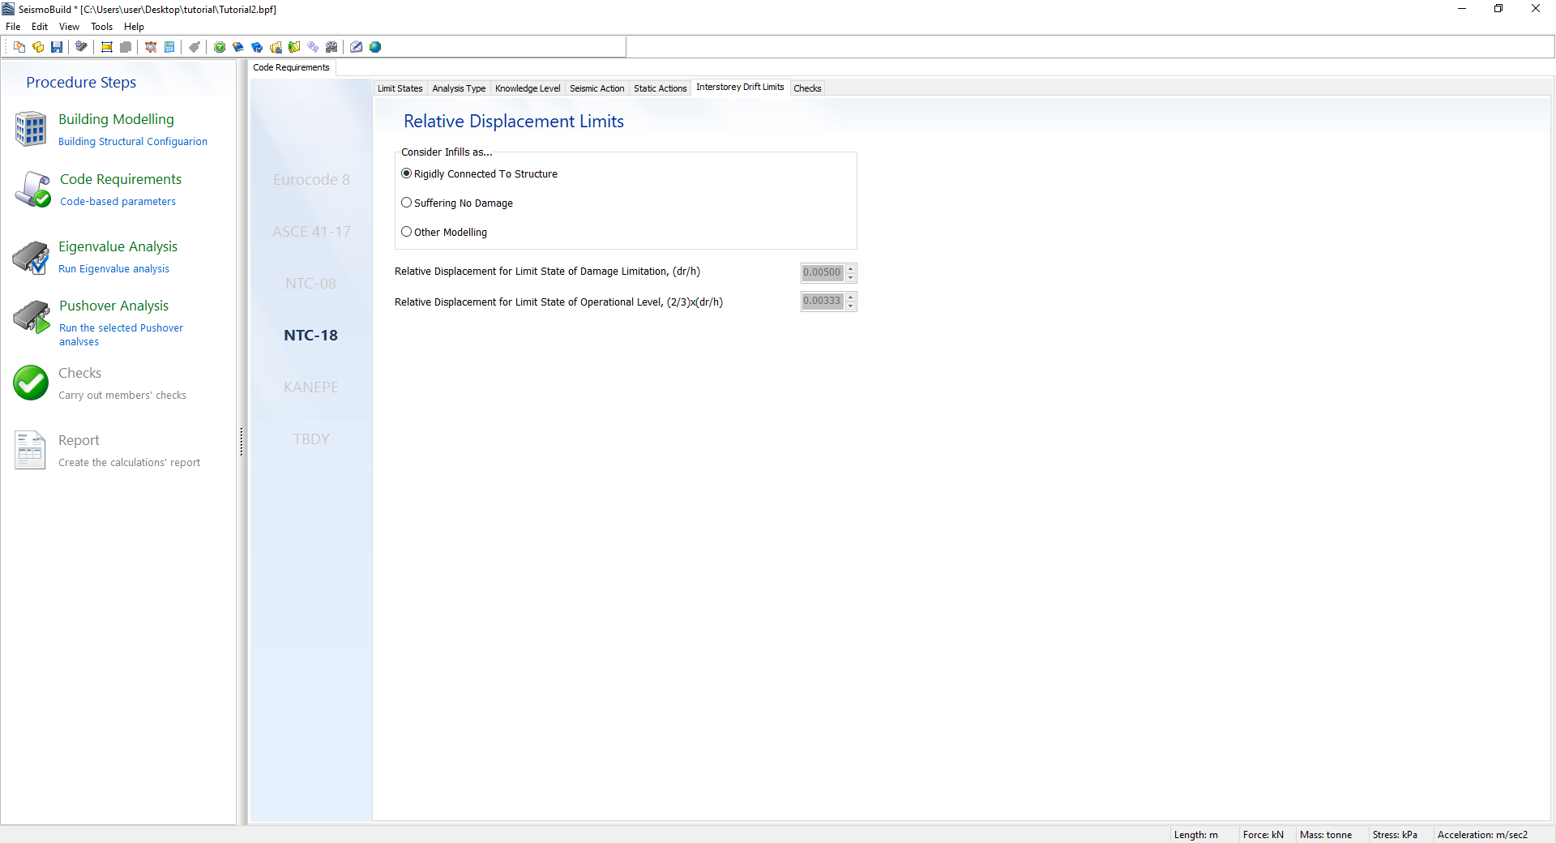The width and height of the screenshot is (1556, 843).
Task: Select Rigidly Connected To Structure option
Action: point(407,173)
